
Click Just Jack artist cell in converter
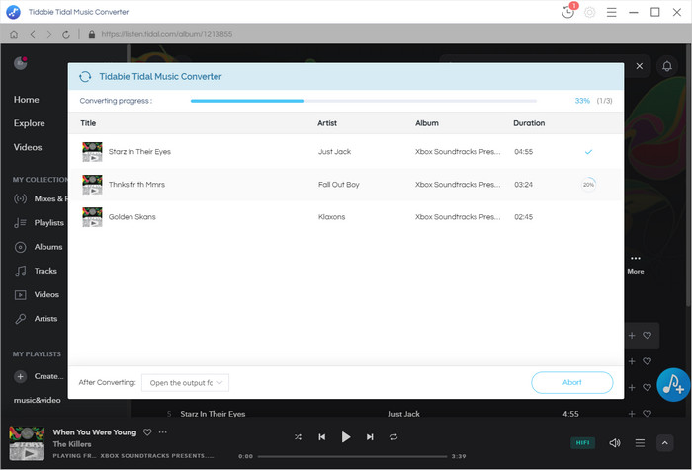pos(334,152)
